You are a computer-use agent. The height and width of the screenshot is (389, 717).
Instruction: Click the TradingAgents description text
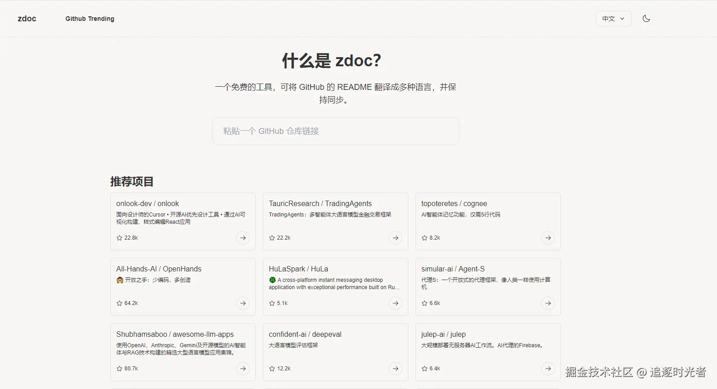click(x=330, y=215)
